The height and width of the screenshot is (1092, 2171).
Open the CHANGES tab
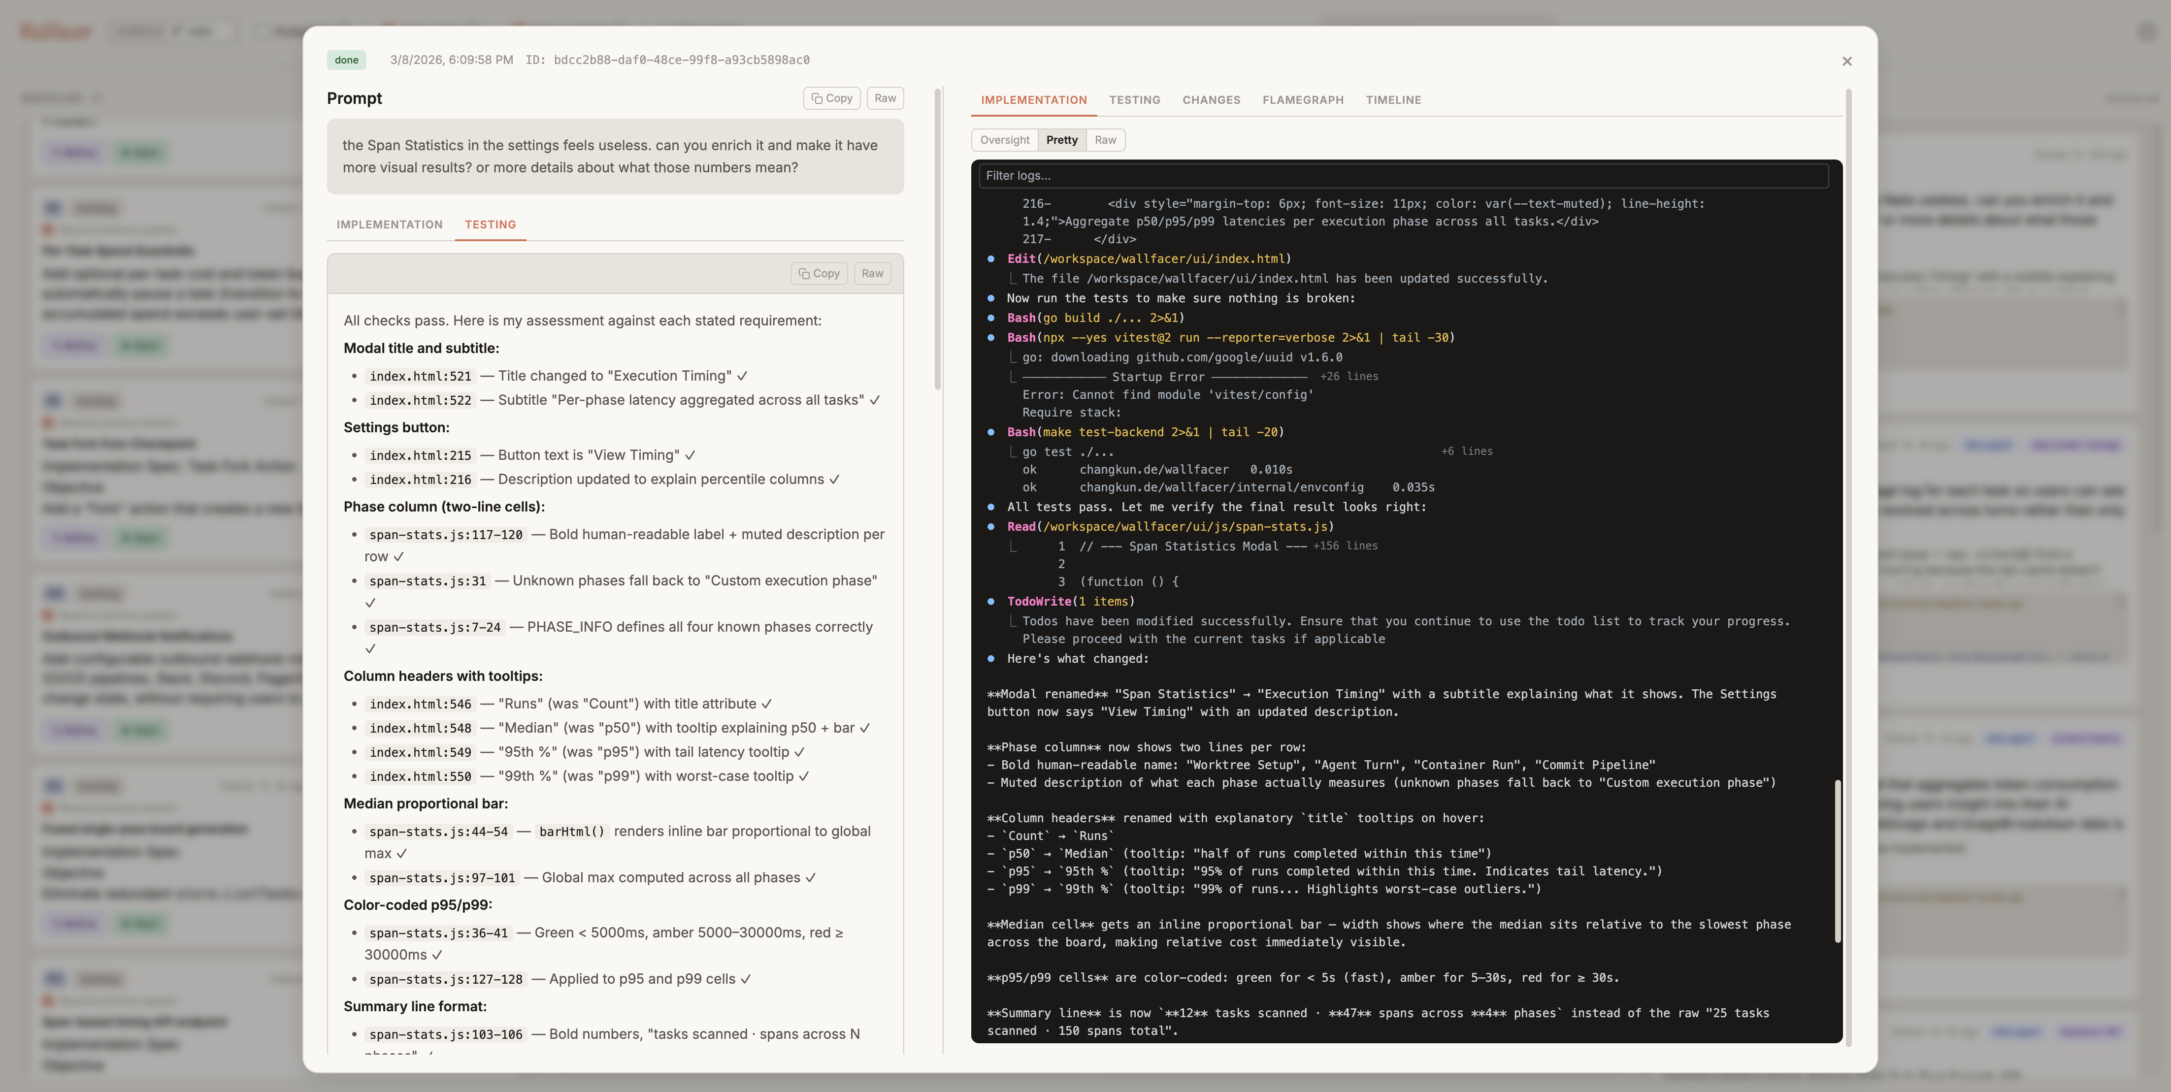coord(1211,99)
